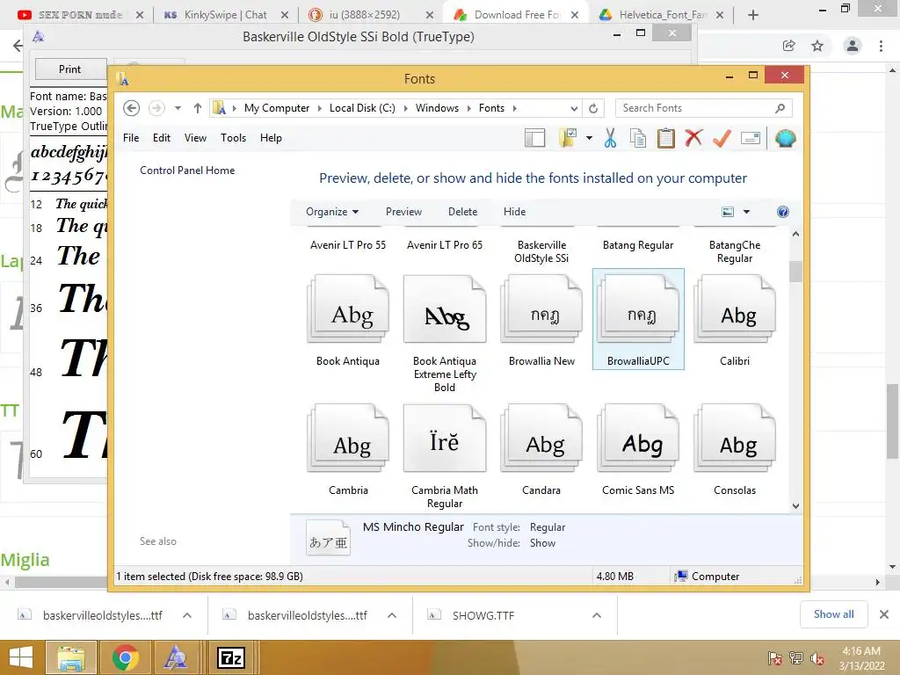The height and width of the screenshot is (675, 900).
Task: Click the Copy icon in Fonts toolbar
Action: pyautogui.click(x=638, y=138)
